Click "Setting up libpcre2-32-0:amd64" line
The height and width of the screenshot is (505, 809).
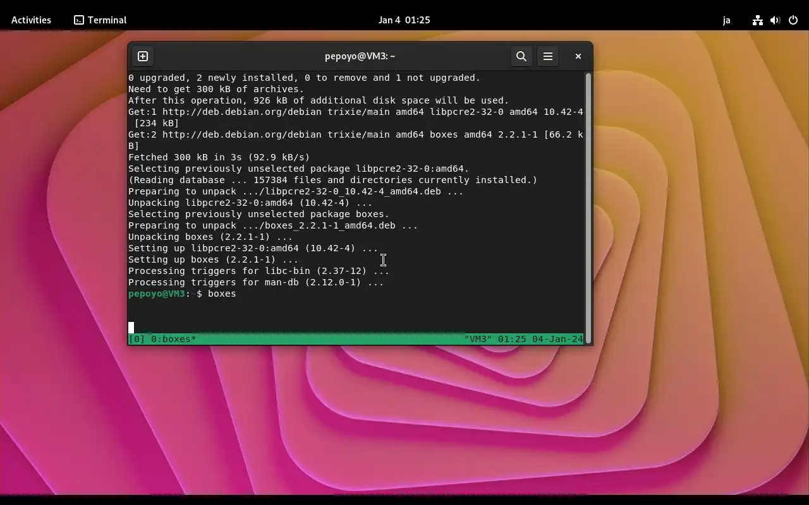coord(253,249)
